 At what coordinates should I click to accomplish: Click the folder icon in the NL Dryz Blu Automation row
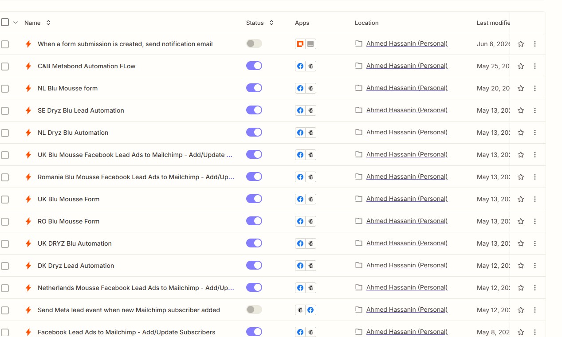(x=359, y=132)
